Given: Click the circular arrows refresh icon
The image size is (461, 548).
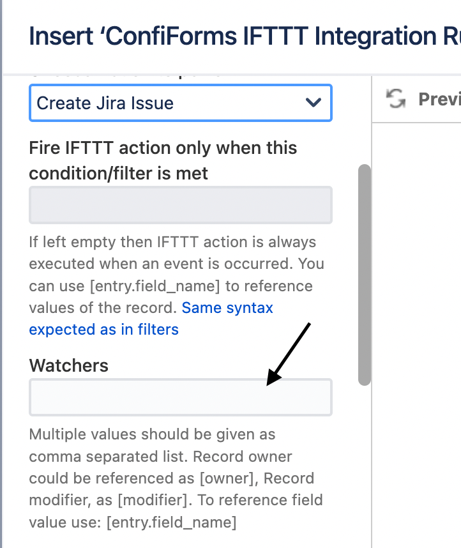Looking at the screenshot, I should [x=396, y=99].
